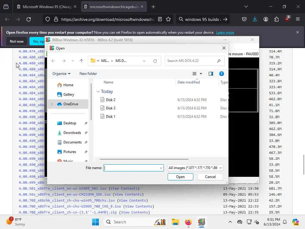305x229 pixels.
Task: Open a new Firefox tab
Action: [x=153, y=7]
